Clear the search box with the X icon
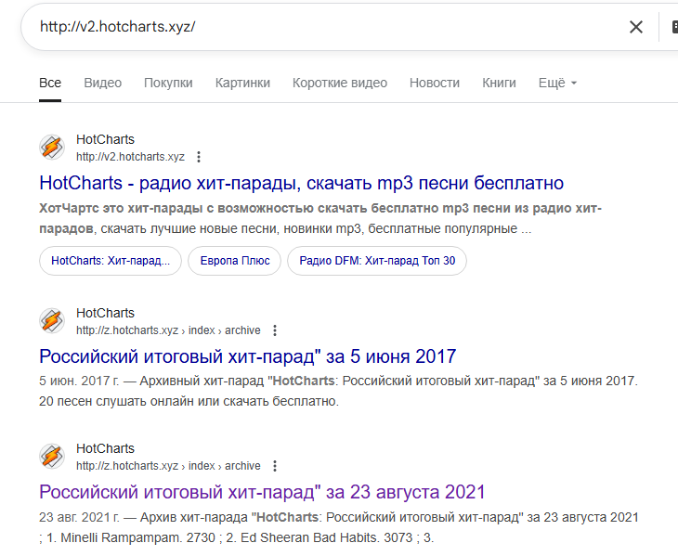The image size is (678, 556). click(636, 27)
